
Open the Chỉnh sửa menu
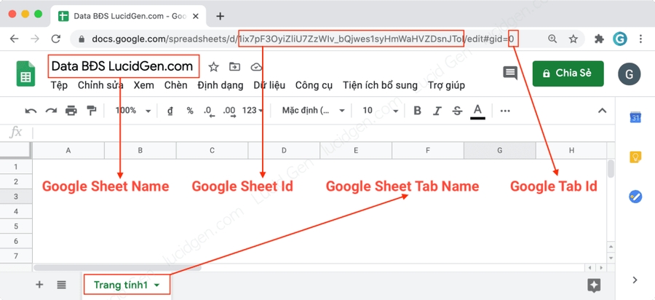[x=100, y=85]
